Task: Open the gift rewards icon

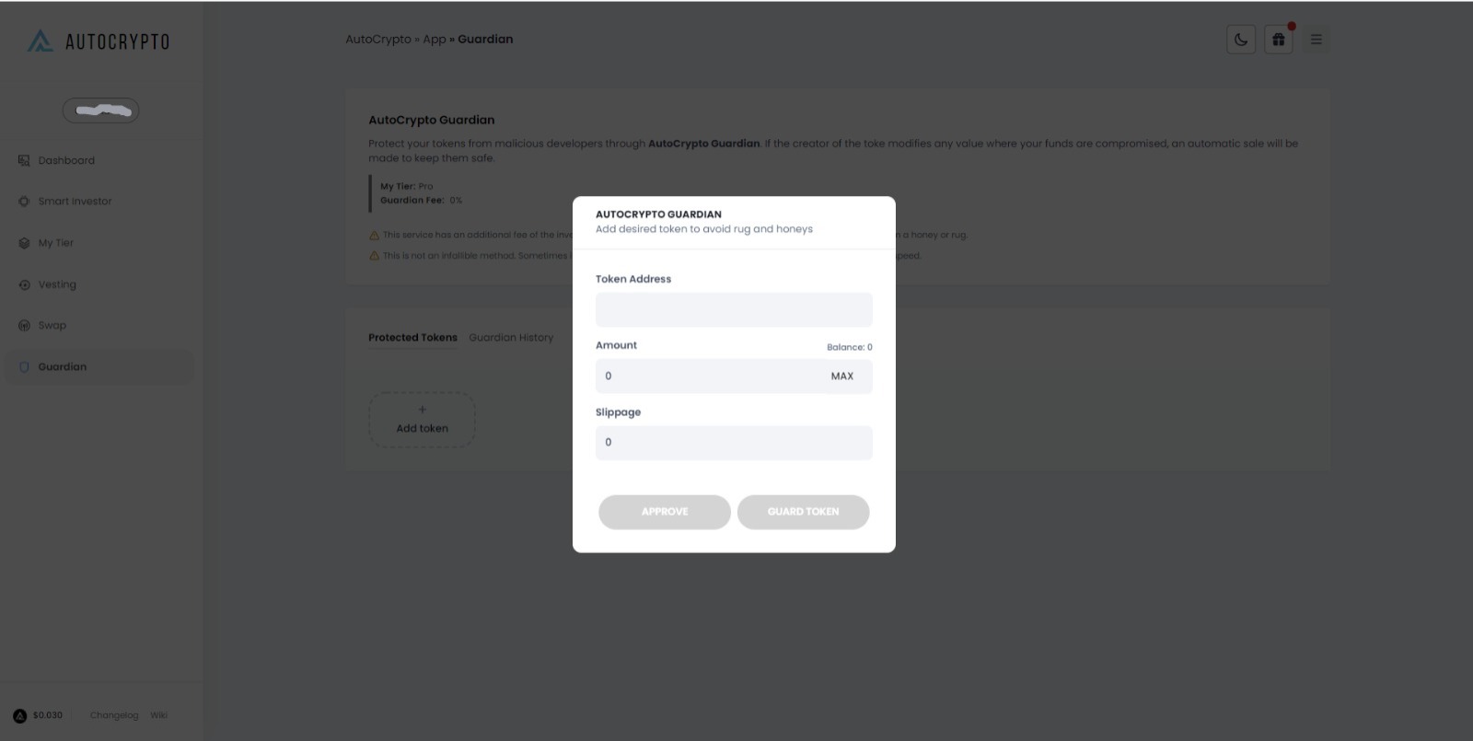Action: [x=1278, y=40]
